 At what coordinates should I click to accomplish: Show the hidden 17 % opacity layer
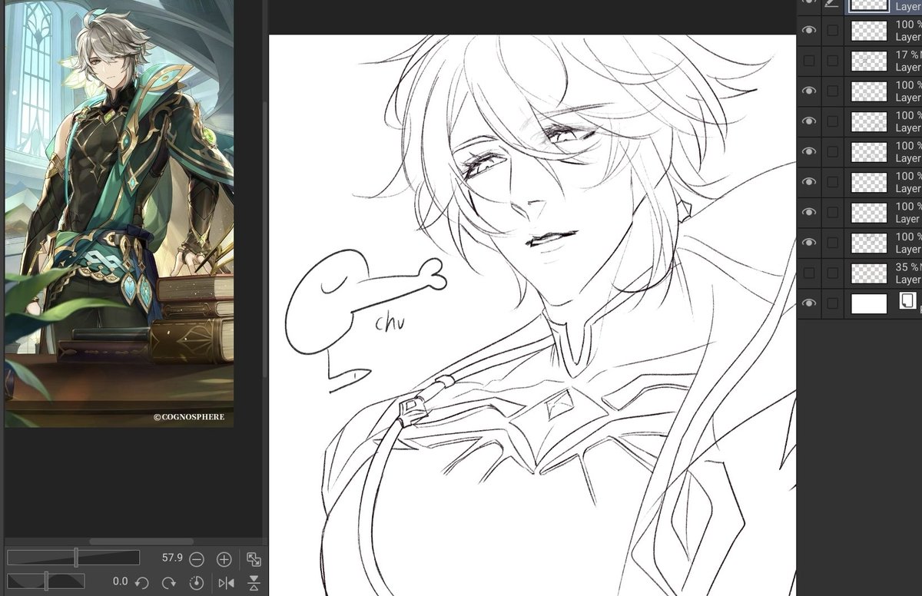point(808,61)
